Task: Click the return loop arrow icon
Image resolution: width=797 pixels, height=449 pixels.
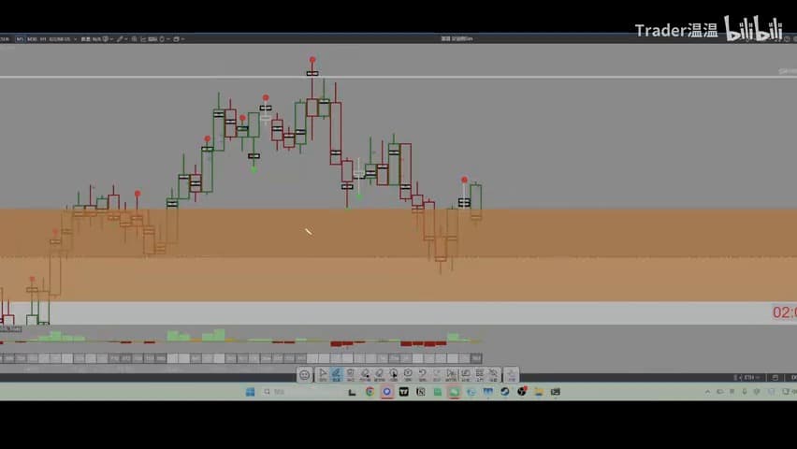Action: [x=466, y=375]
